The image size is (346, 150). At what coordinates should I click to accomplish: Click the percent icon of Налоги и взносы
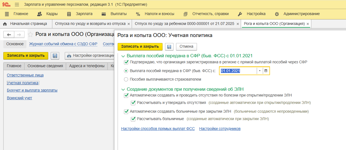[138, 14]
